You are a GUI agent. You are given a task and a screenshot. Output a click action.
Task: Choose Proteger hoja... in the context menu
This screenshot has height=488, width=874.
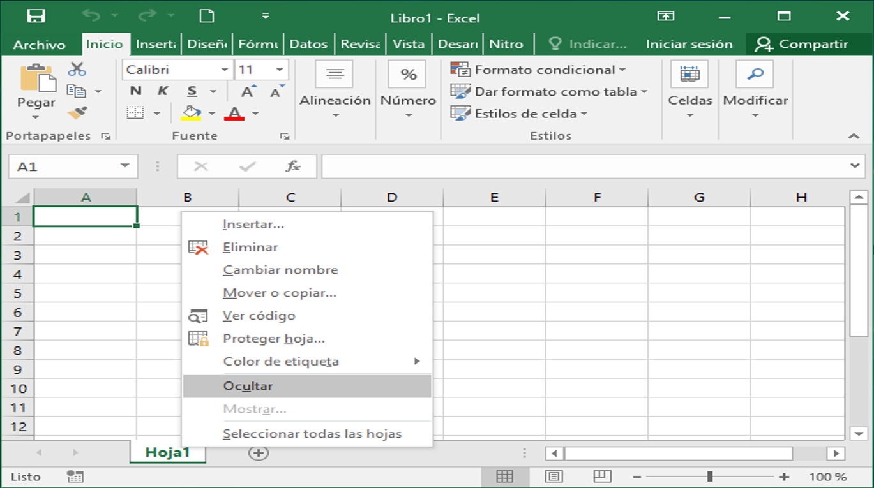tap(307, 339)
